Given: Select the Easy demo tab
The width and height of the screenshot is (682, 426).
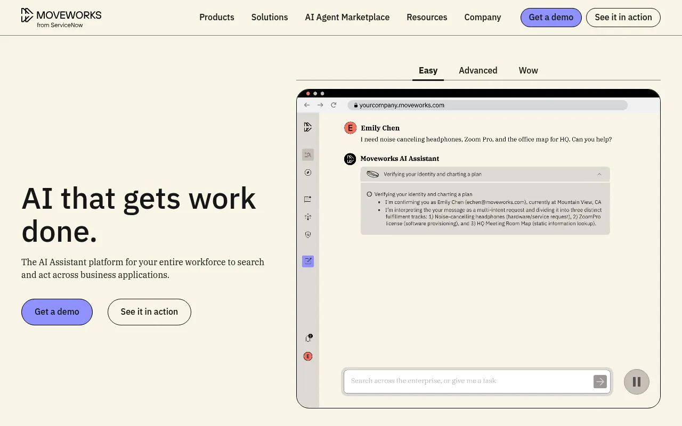Looking at the screenshot, I should pos(428,71).
